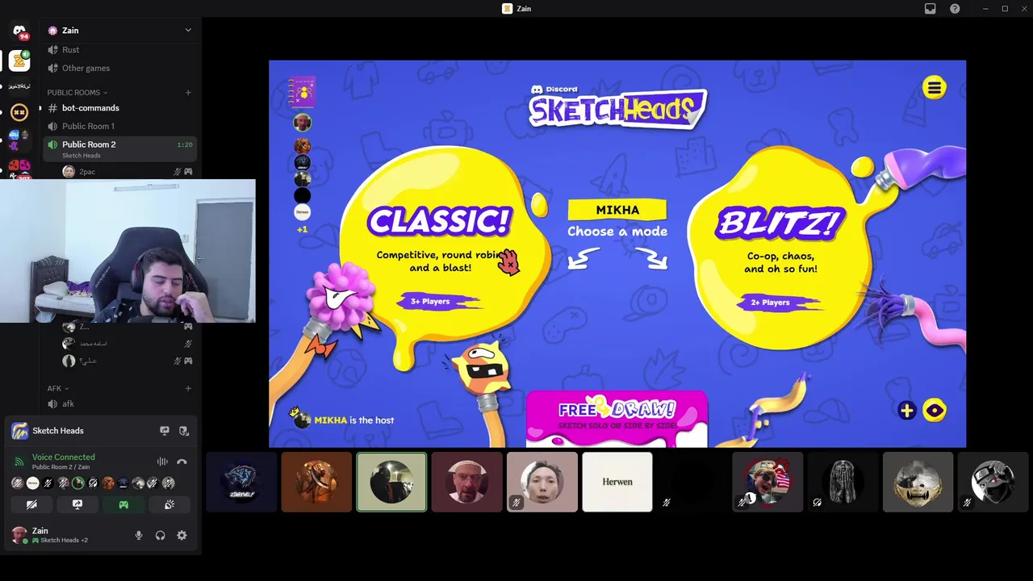Toggle noise suppression waveform icon
The width and height of the screenshot is (1033, 581).
tap(162, 462)
